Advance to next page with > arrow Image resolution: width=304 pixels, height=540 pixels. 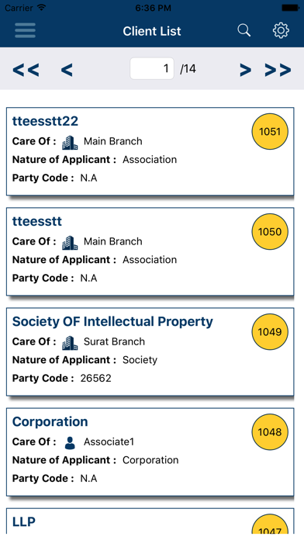245,70
